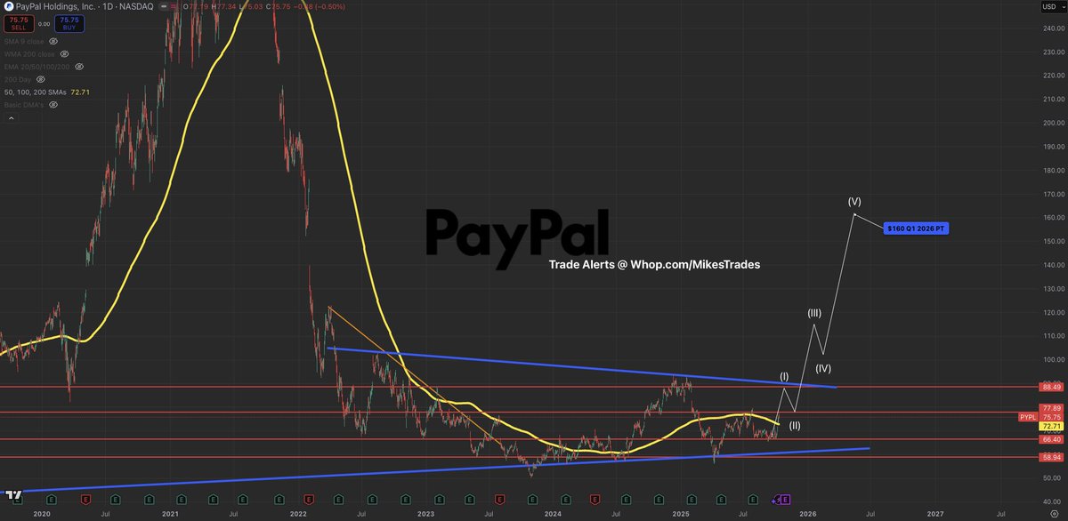Image resolution: width=1068 pixels, height=521 pixels.
Task: Click the PayPal logo in the chart legend
Action: pyautogui.click(x=9, y=5)
